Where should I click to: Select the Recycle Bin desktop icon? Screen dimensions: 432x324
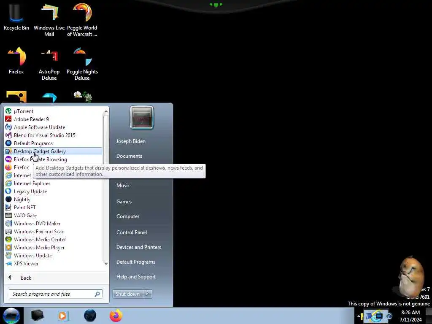(16, 17)
